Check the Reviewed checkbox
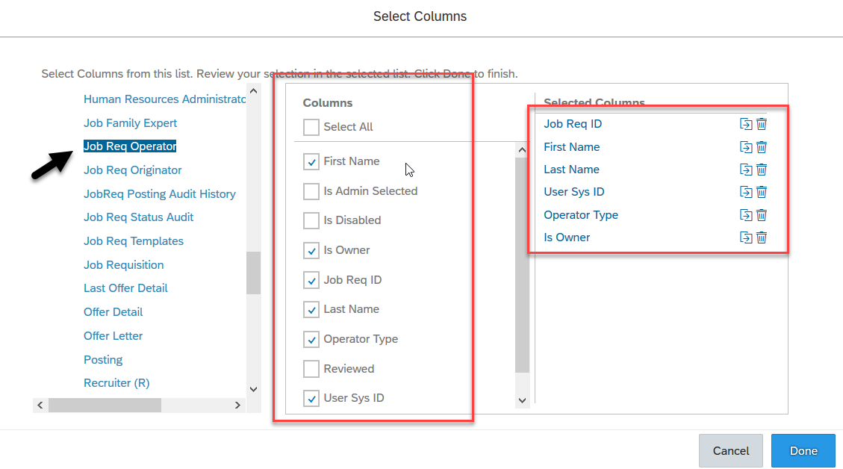 coord(311,368)
